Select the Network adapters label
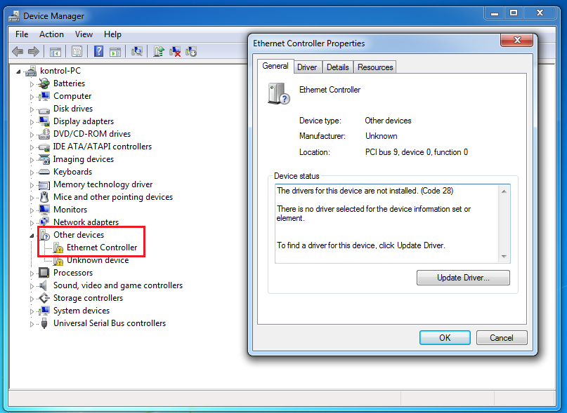567x413 pixels. (x=86, y=222)
